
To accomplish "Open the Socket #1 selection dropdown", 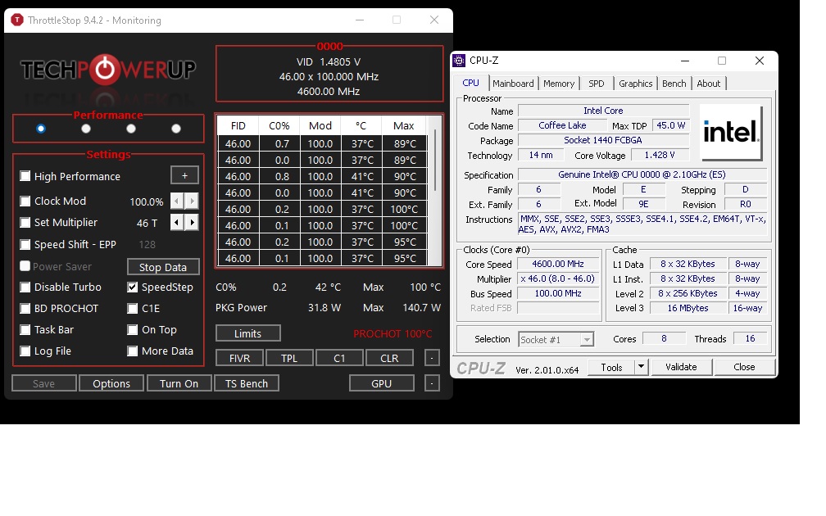I will click(556, 340).
